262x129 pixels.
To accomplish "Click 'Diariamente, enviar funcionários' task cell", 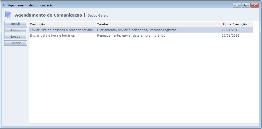I will pos(137,30).
